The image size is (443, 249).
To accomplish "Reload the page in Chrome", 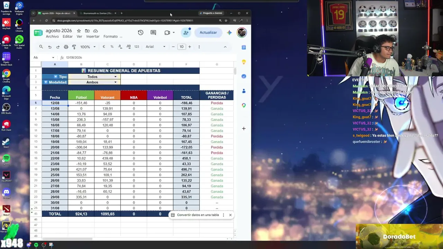I will (46, 20).
